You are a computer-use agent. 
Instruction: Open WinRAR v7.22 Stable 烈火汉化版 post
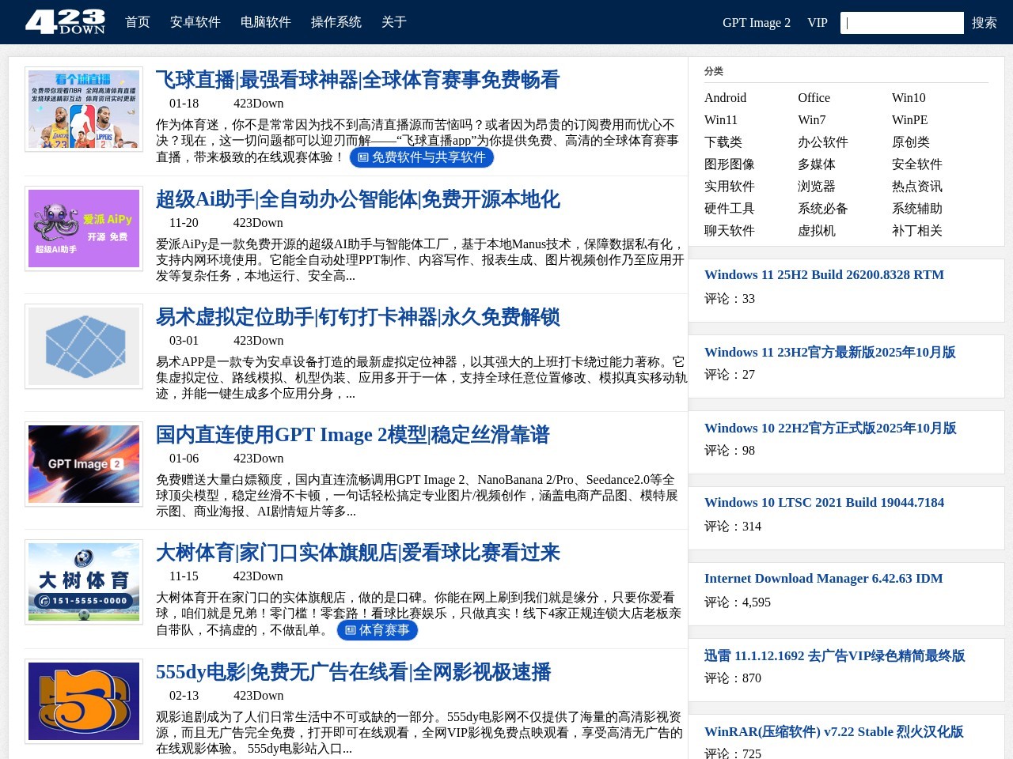point(834,731)
